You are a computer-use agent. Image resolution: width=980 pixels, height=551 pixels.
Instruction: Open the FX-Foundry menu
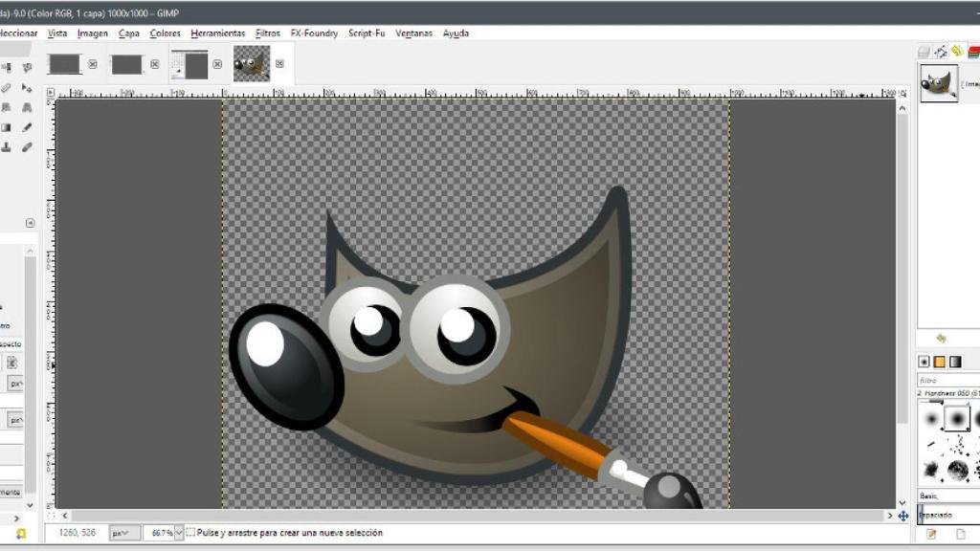pos(314,33)
